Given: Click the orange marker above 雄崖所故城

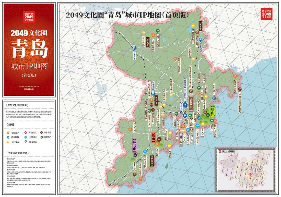Looking at the screenshot, I should click(x=235, y=76).
